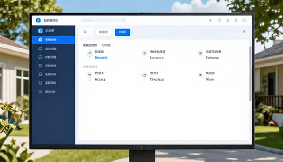
Task: Click the second-row right card icon
Action: click(x=200, y=75)
